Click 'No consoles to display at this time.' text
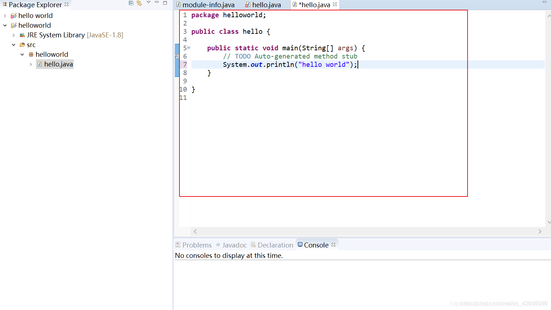The height and width of the screenshot is (310, 551). (x=229, y=256)
